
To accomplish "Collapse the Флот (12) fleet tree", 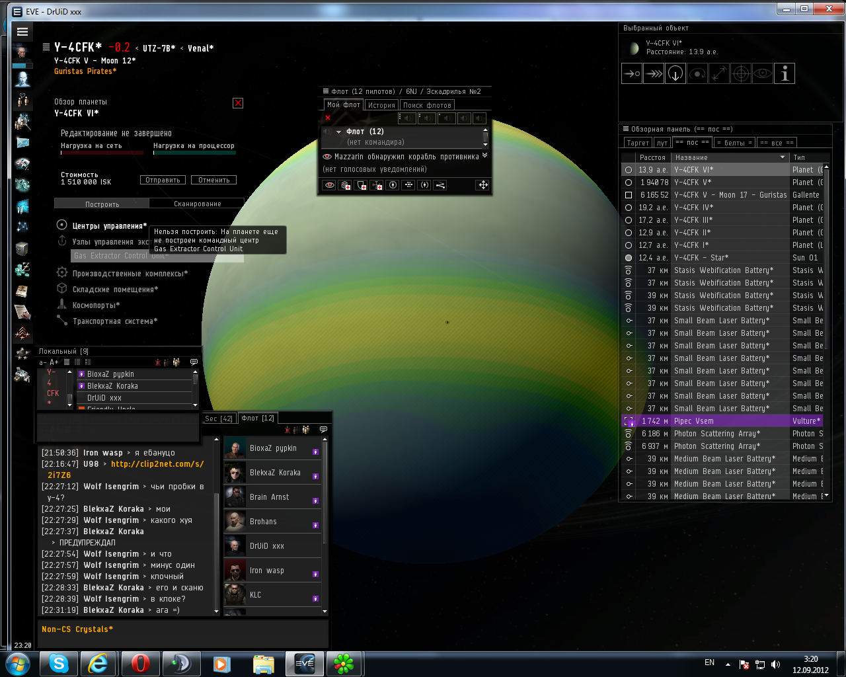I will [x=339, y=132].
